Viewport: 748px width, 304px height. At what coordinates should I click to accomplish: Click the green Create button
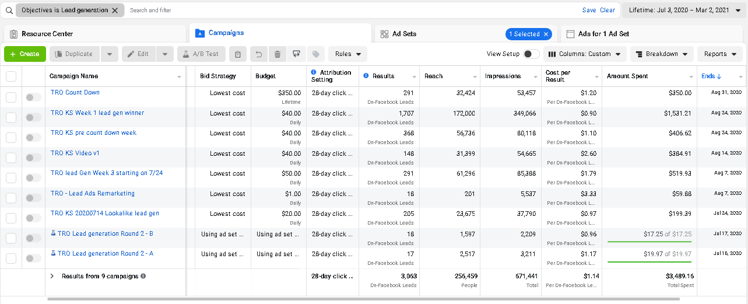24,54
